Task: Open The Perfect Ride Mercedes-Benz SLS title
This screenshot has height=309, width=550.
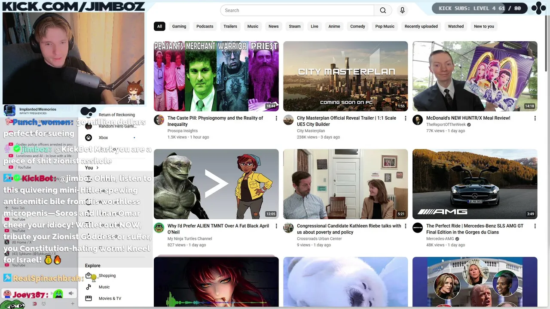Action: (475, 229)
